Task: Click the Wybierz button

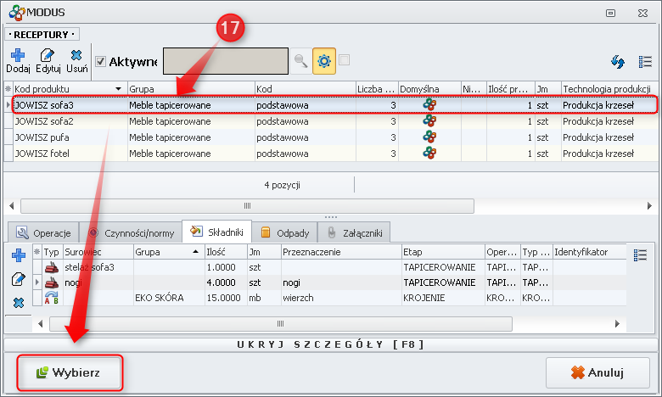Action: click(x=70, y=372)
